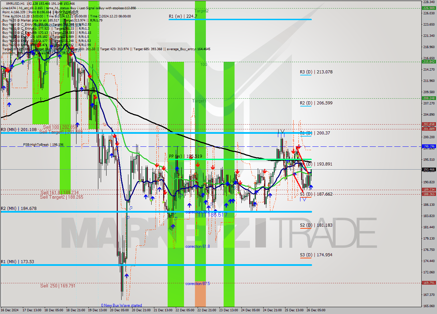This screenshot has width=437, height=314.
Task: Select the current price 193.466 axis tag
Action: [x=429, y=169]
